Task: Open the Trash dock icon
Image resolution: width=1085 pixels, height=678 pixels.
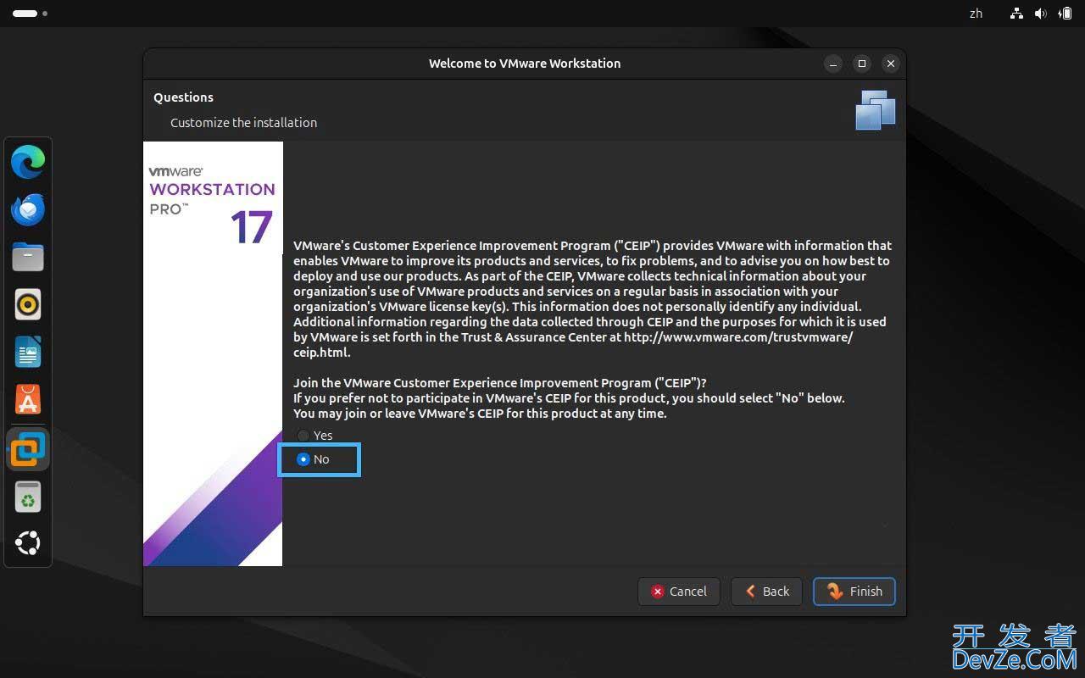Action: (x=28, y=497)
